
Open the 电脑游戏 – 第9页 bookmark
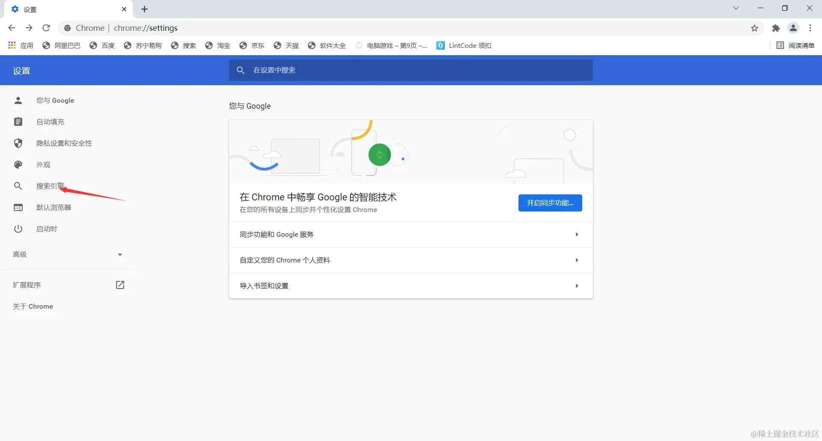point(391,45)
